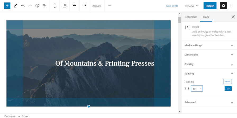
Task: Click the blue Add block plus button
Action: tap(7, 6)
